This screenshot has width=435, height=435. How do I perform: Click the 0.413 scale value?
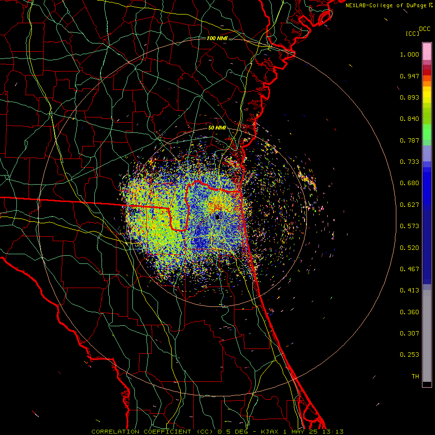pyautogui.click(x=409, y=290)
